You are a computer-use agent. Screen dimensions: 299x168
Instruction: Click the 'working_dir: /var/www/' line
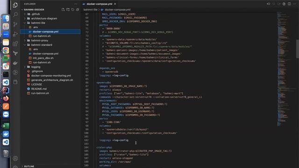(115, 162)
